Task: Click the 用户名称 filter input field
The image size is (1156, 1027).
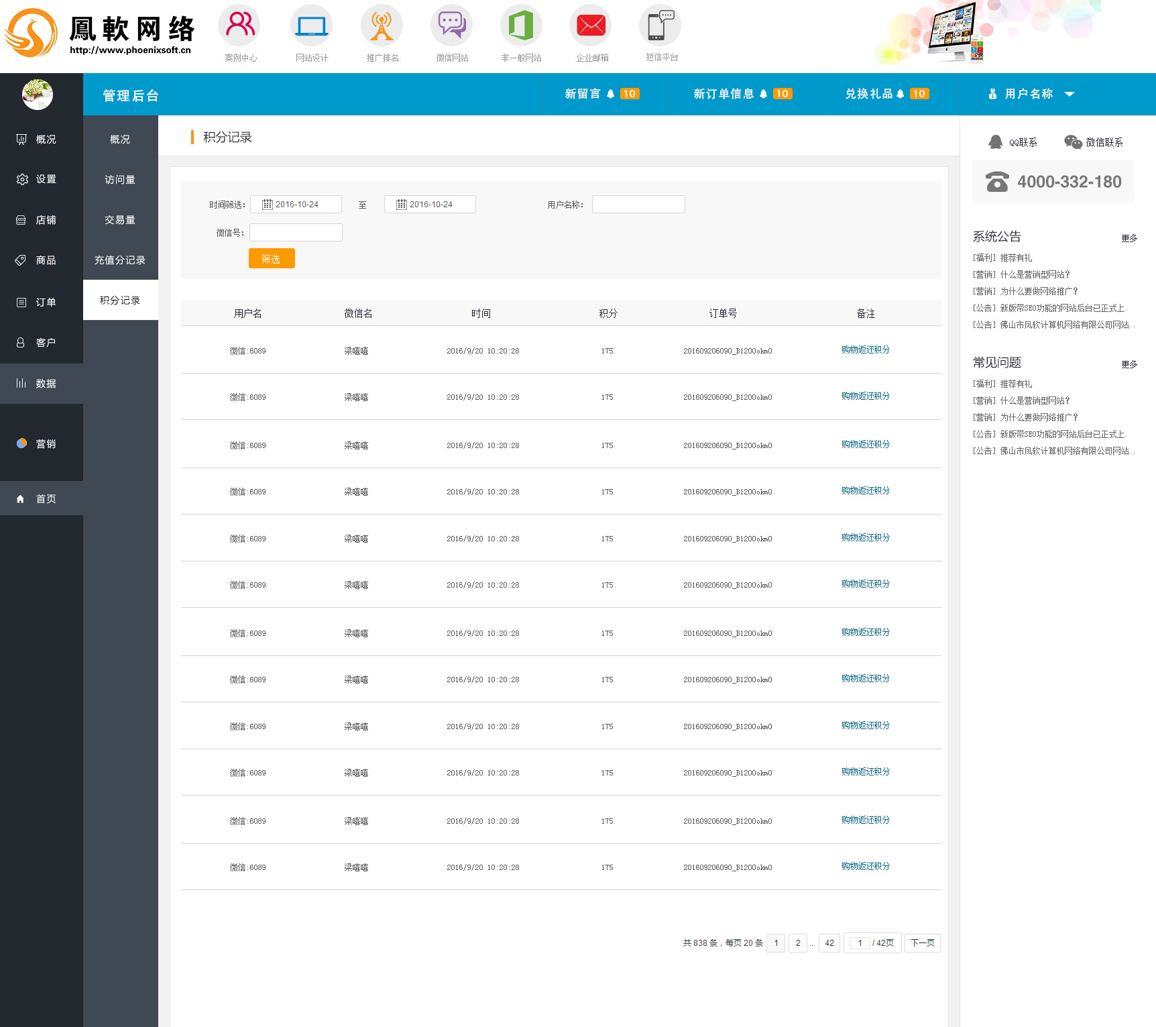Action: point(638,205)
